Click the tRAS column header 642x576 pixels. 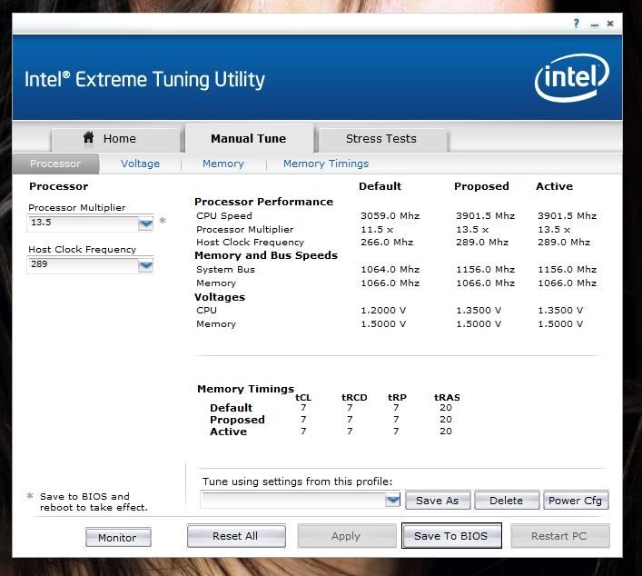click(x=447, y=397)
